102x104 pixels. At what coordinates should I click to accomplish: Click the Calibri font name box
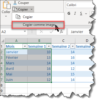[80, 5]
